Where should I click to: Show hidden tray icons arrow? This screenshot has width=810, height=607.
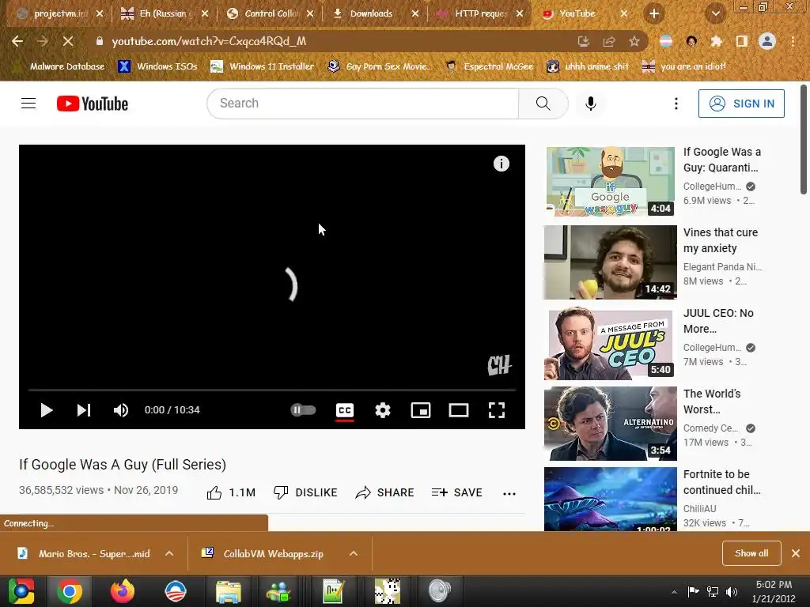click(x=674, y=592)
